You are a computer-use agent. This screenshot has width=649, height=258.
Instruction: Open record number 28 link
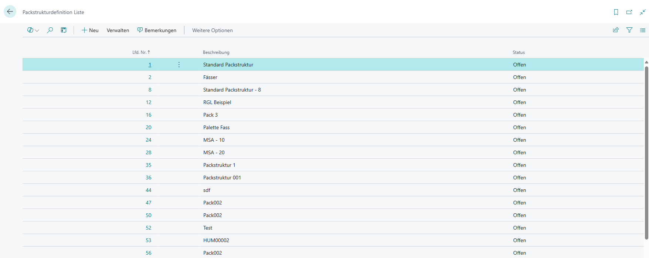149,152
